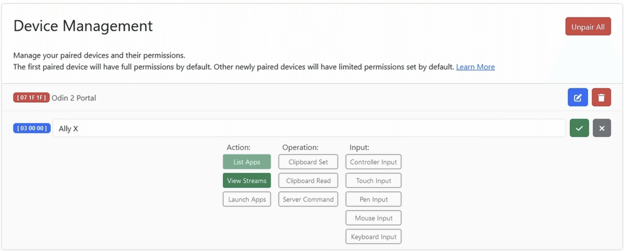
Task: Disable the View Streams permission
Action: click(247, 181)
